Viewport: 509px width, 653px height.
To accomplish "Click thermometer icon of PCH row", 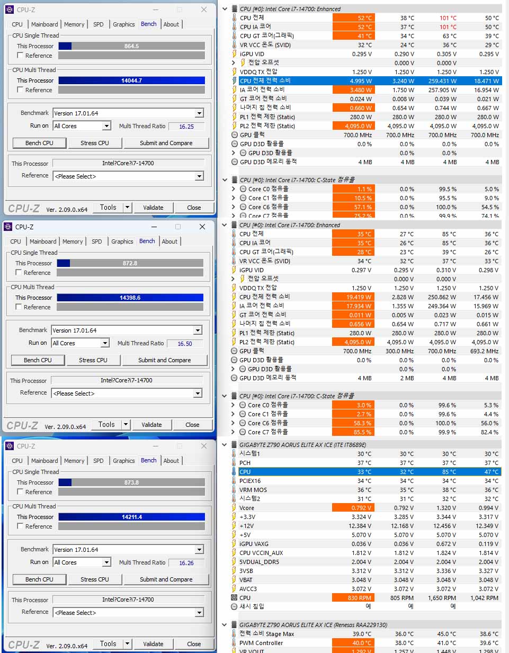I will tap(234, 462).
